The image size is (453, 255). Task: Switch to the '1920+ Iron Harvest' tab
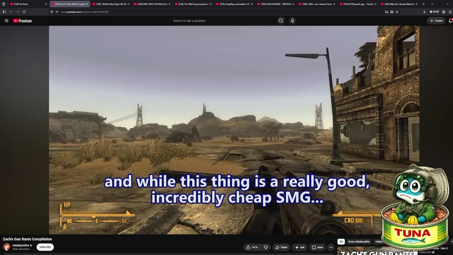point(317,4)
